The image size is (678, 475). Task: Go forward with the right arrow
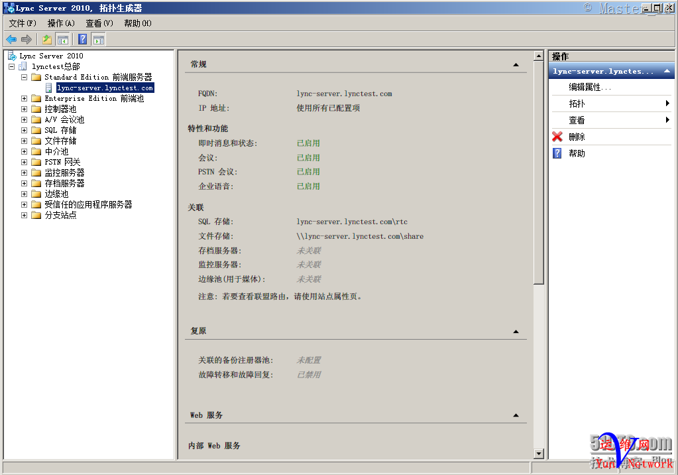27,40
